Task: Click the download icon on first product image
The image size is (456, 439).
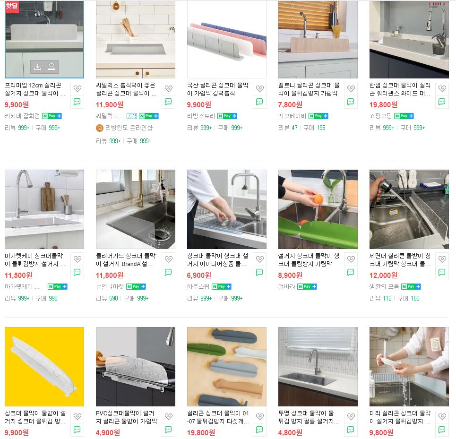Action: [37, 67]
